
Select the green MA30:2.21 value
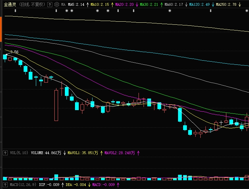click(149, 4)
